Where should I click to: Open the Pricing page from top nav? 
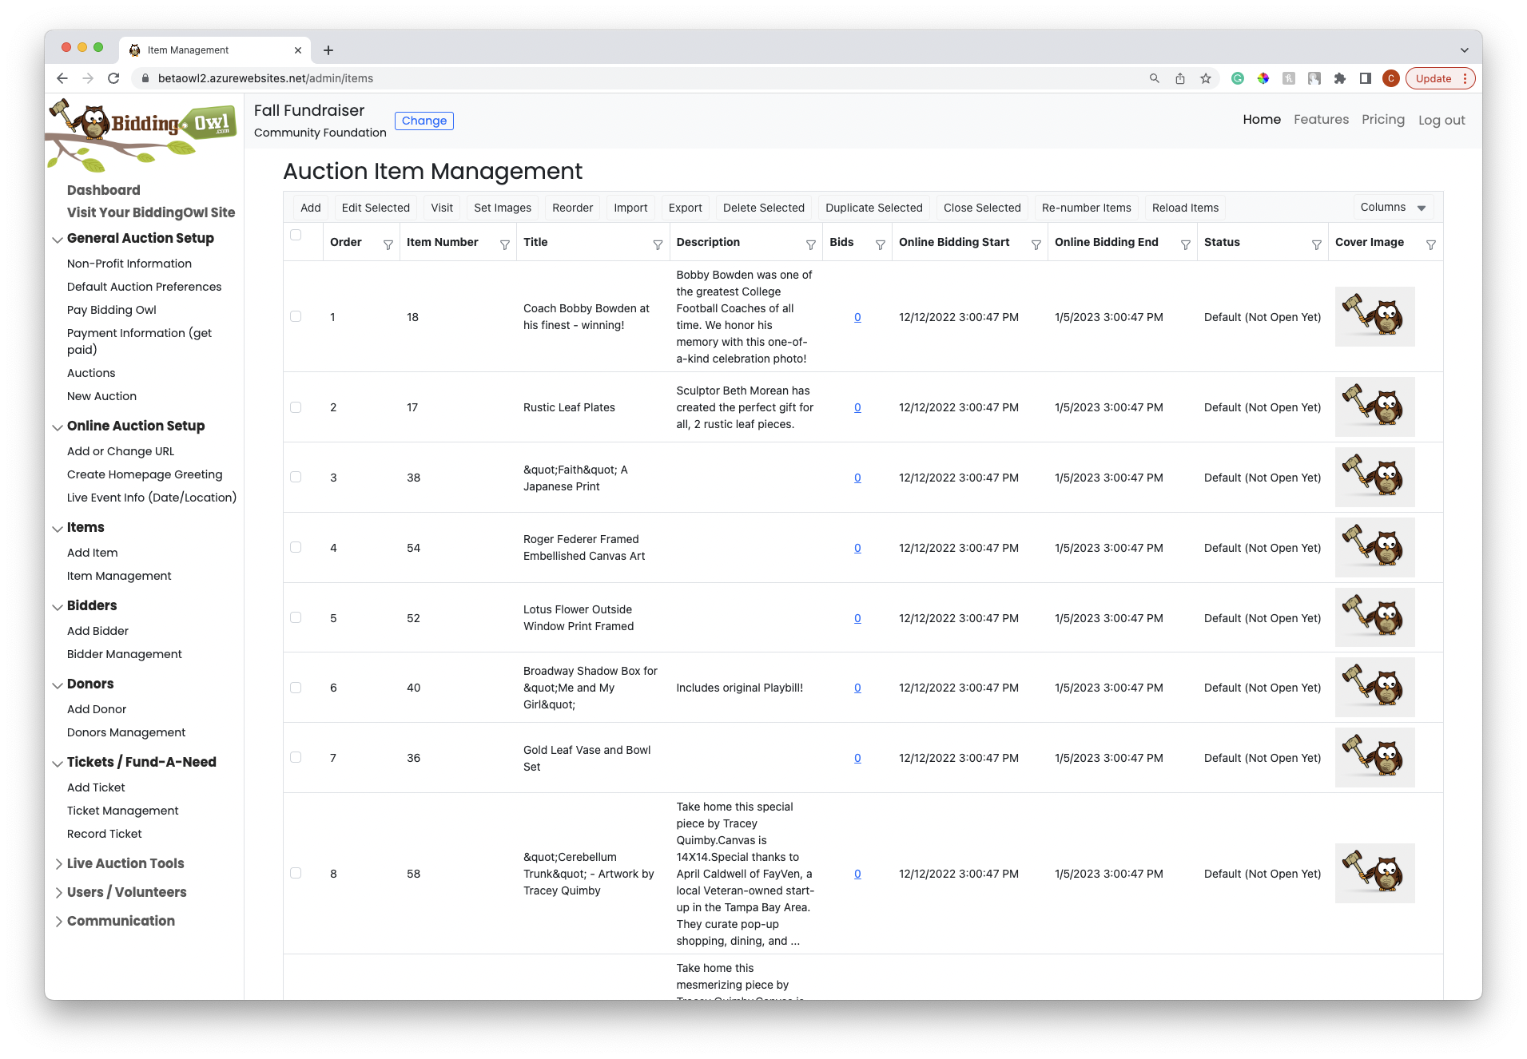(x=1382, y=120)
